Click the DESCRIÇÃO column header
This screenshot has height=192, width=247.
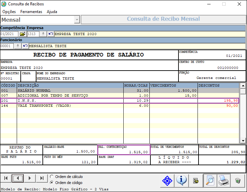(70, 85)
